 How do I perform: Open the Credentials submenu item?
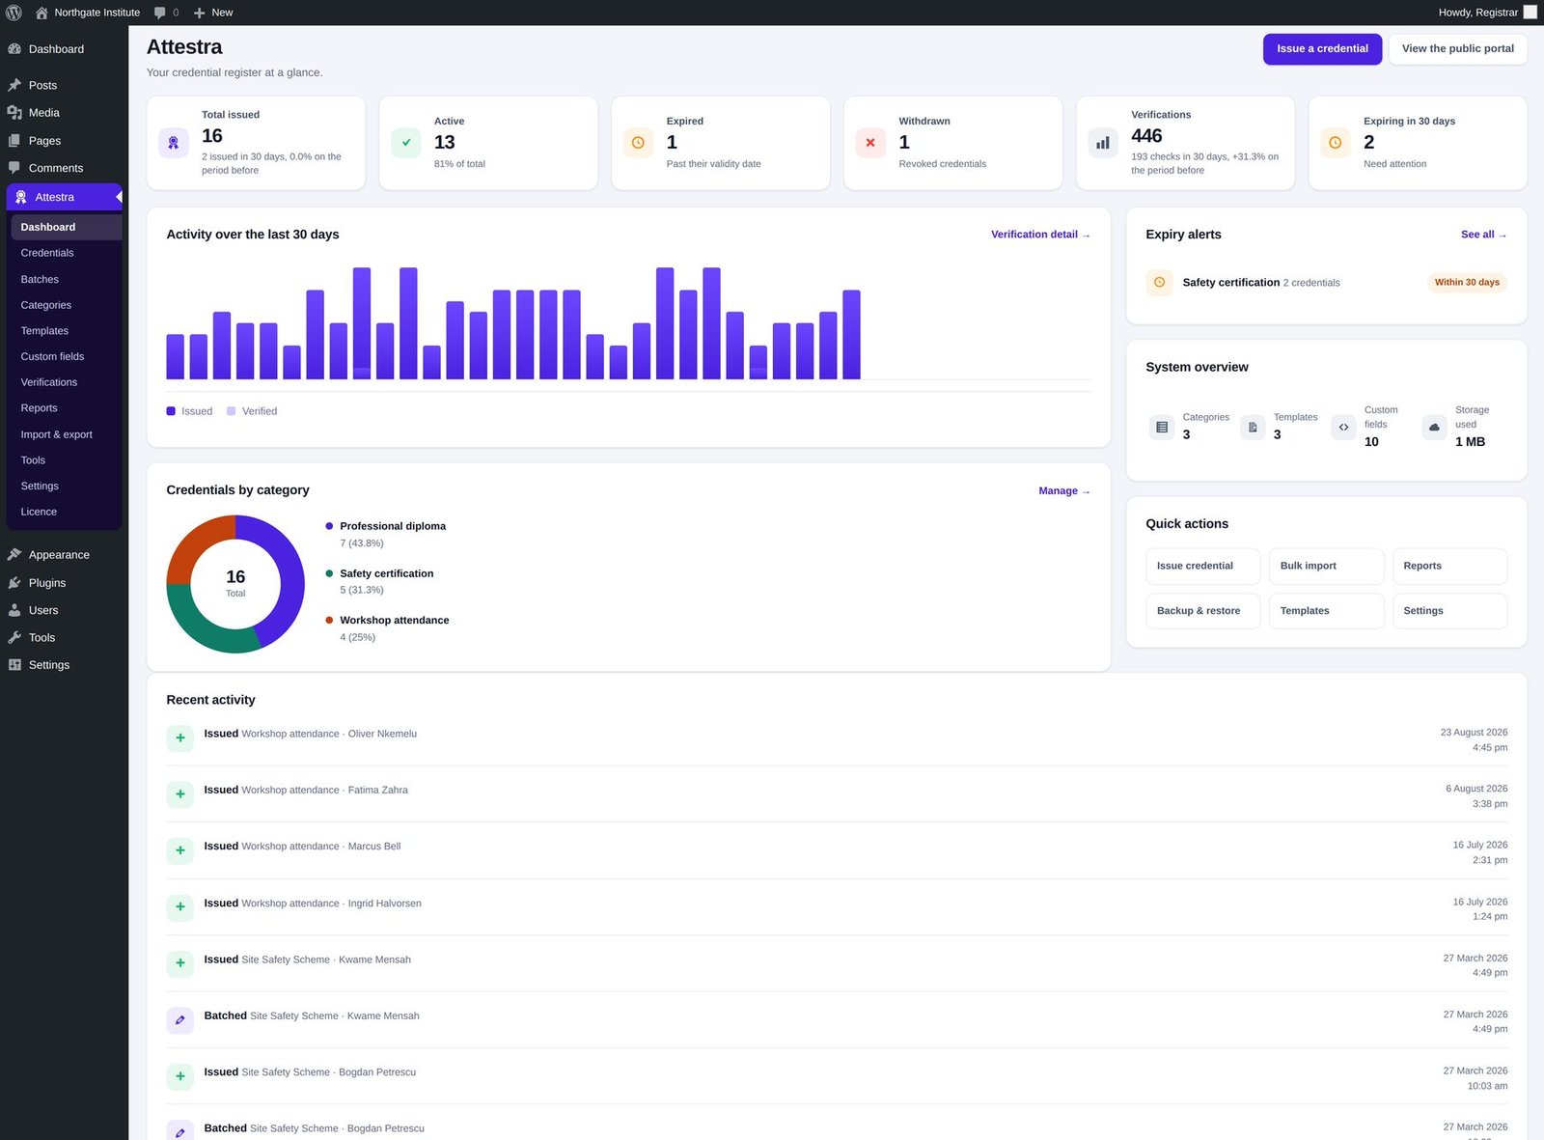tap(47, 253)
